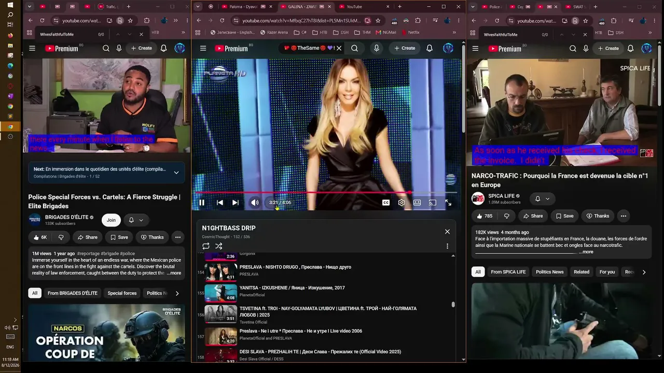Open the SPICA LIFE channel avatar
The width and height of the screenshot is (664, 373).
pos(478,198)
